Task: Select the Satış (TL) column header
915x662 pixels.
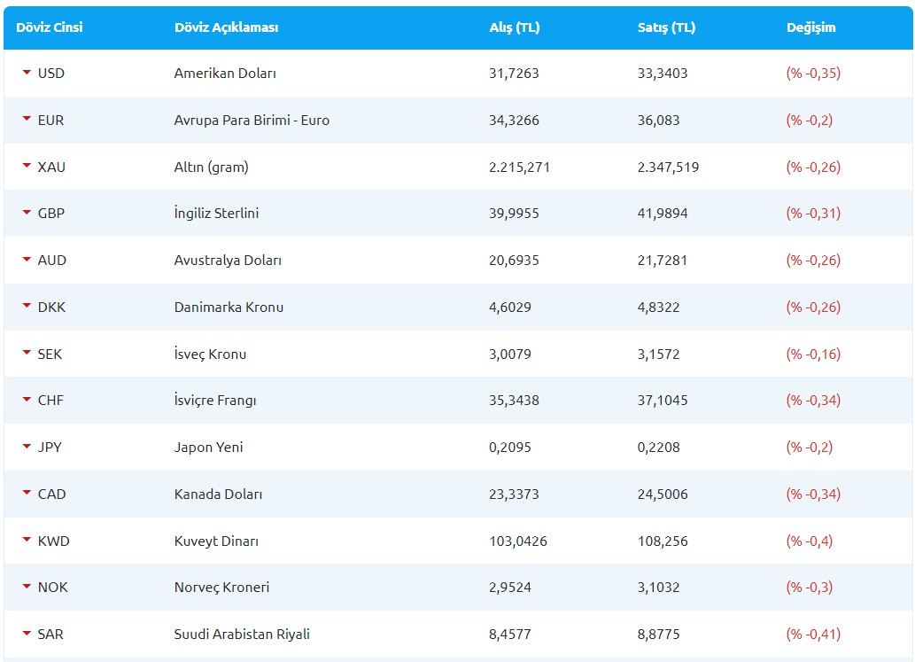Action: (666, 27)
